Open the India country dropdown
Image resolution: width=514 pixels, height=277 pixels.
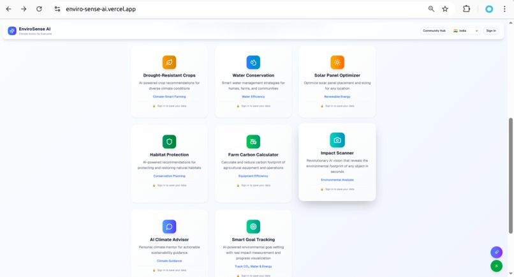coord(466,31)
